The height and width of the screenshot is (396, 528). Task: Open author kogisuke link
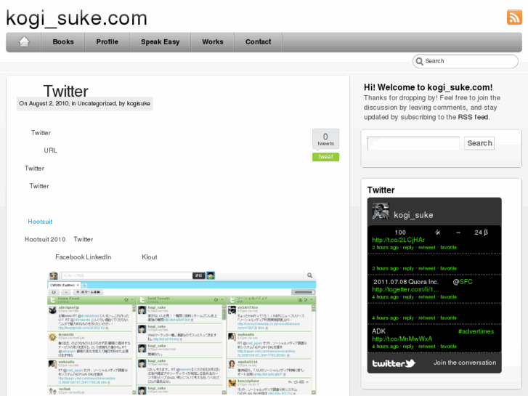click(x=139, y=103)
